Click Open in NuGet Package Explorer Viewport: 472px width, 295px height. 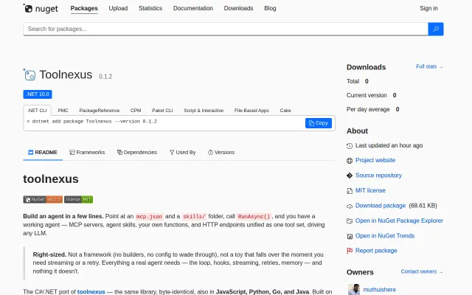pos(399,221)
